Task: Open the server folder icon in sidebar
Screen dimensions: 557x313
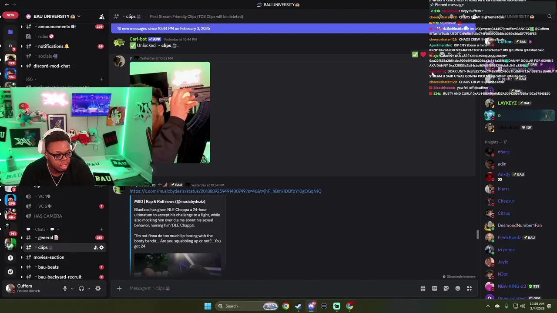Action: 10,32
